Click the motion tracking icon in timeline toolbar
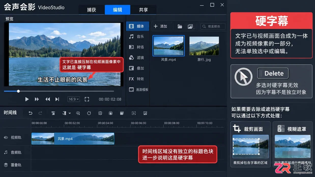This screenshot has width=315, height=177. click(x=100, y=113)
